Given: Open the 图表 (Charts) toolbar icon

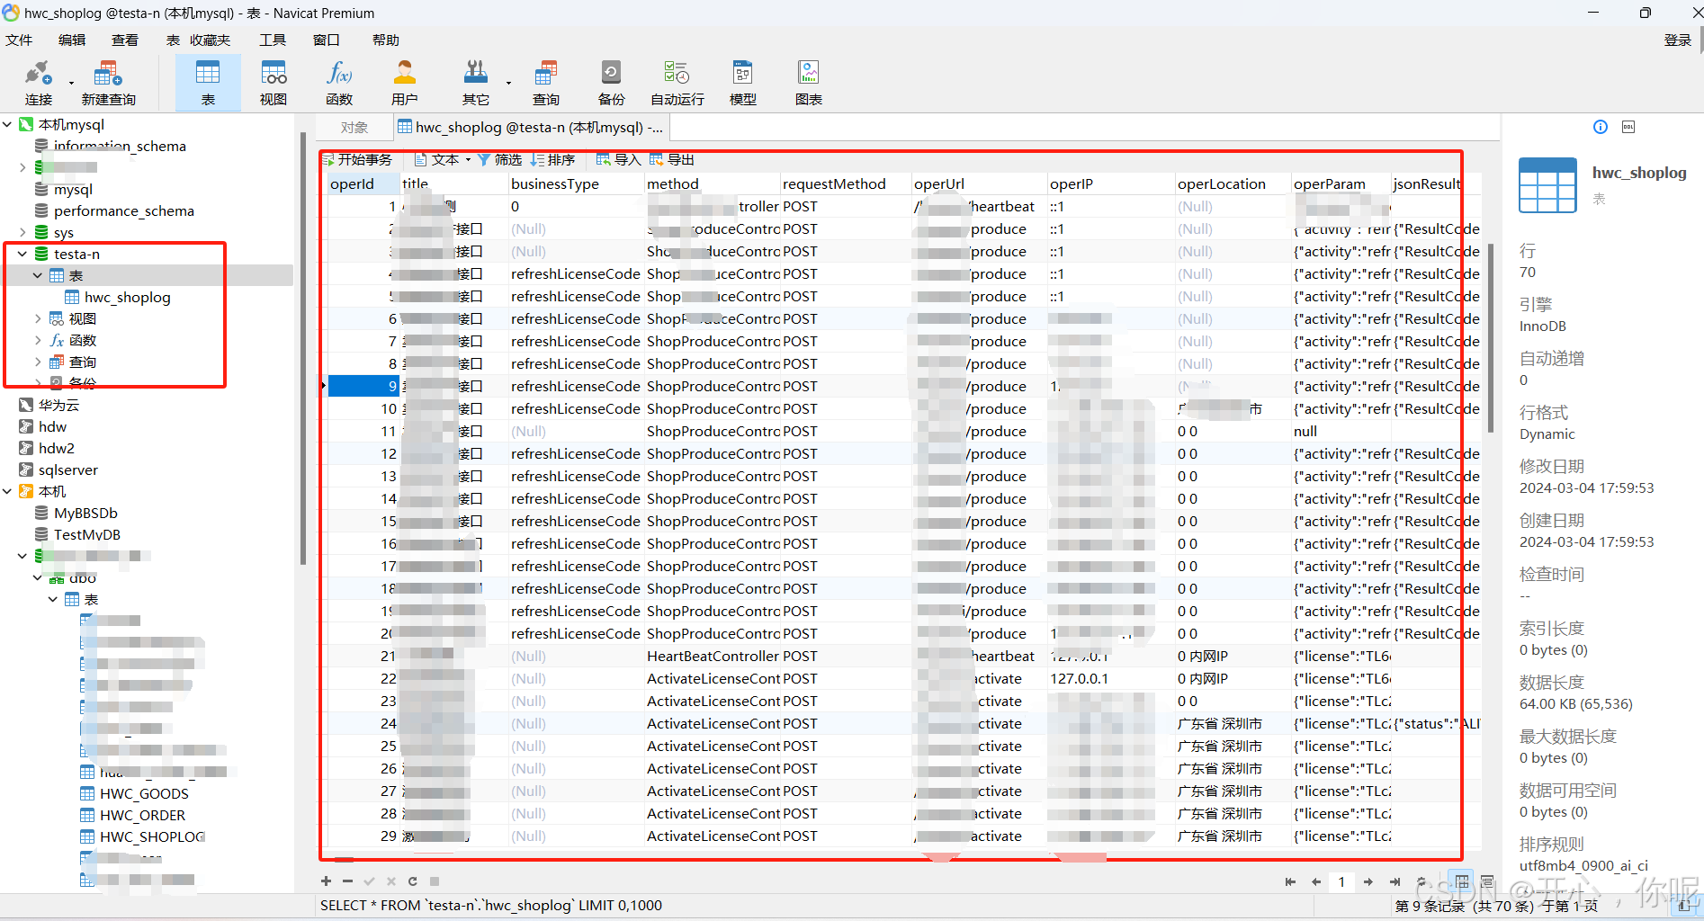Looking at the screenshot, I should [808, 81].
